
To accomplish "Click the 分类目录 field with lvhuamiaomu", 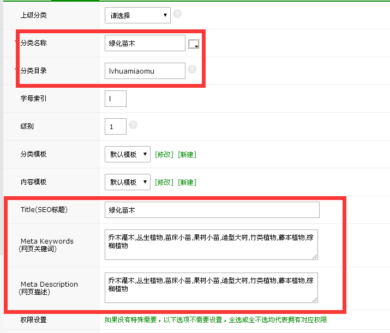I will [145, 71].
